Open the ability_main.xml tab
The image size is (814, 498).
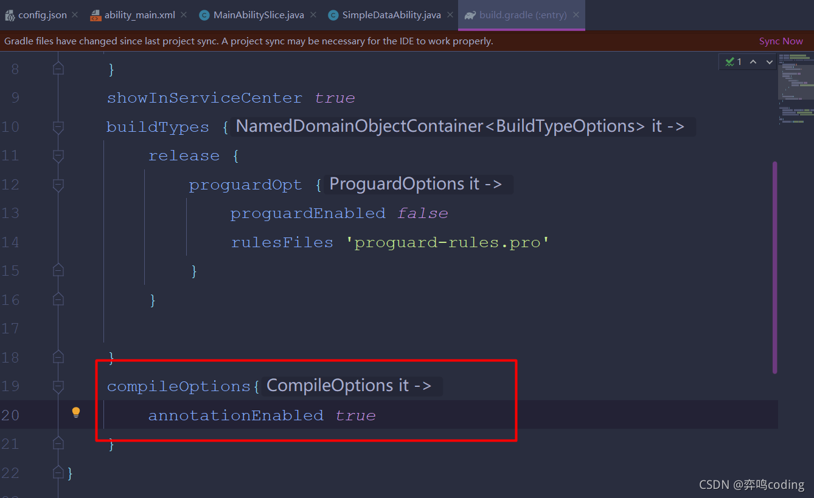(x=139, y=15)
